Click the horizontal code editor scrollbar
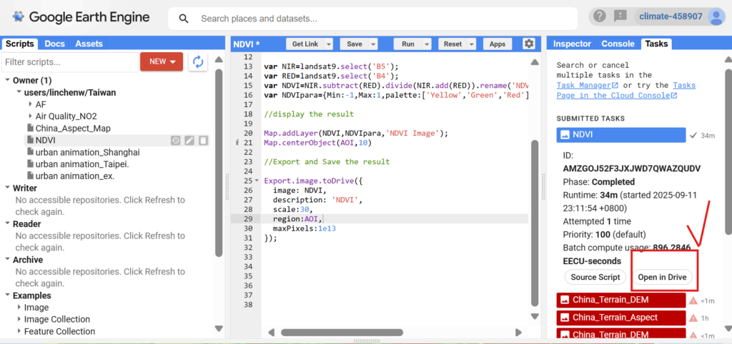Image resolution: width=732 pixels, height=344 pixels. 342,333
